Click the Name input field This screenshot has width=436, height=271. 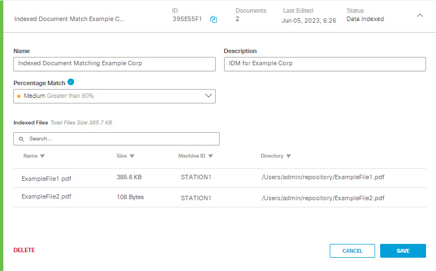point(115,64)
